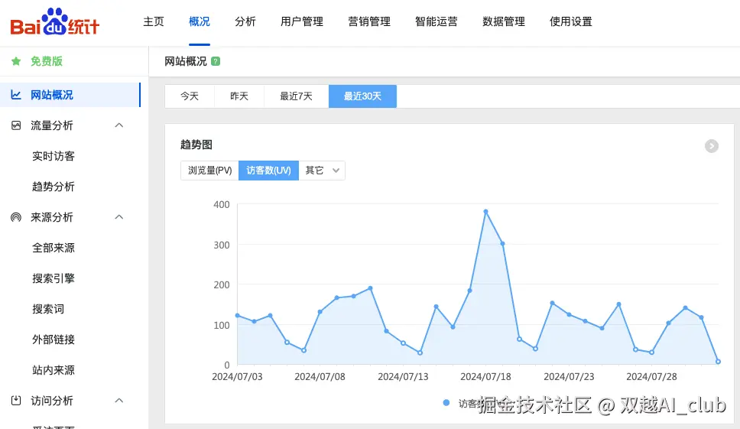Collapse the 流量分析 section chevron
This screenshot has height=429, width=740.
click(119, 125)
